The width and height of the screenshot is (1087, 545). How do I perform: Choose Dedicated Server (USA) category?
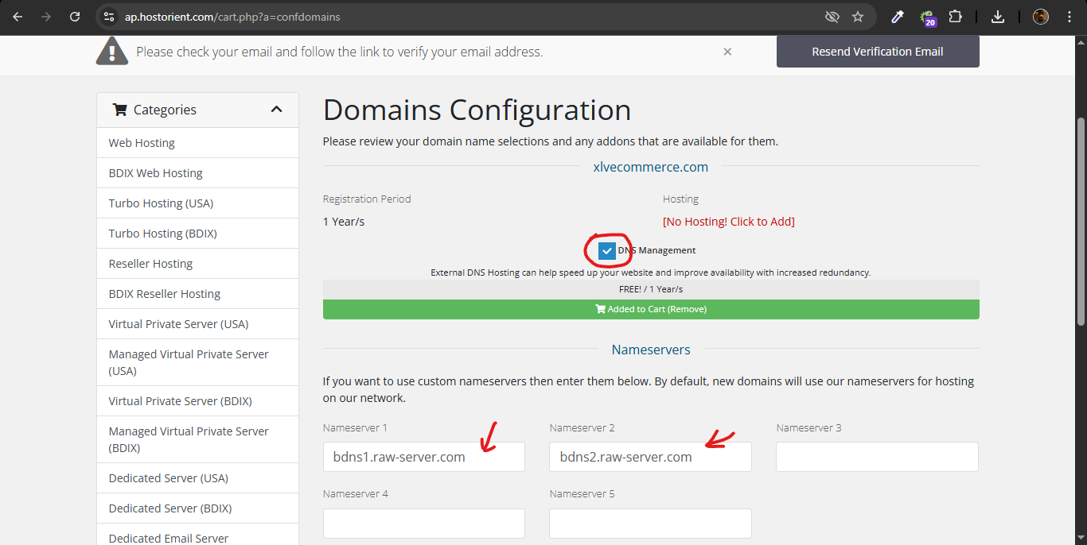(168, 478)
